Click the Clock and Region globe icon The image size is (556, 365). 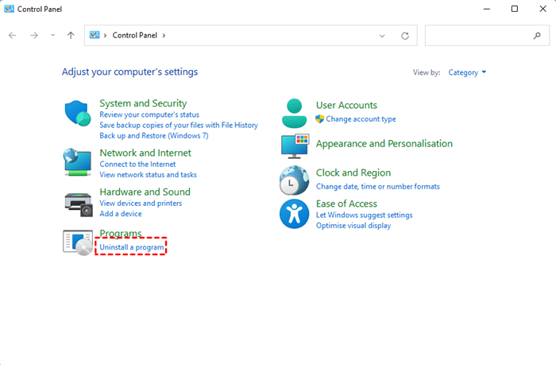coord(295,181)
